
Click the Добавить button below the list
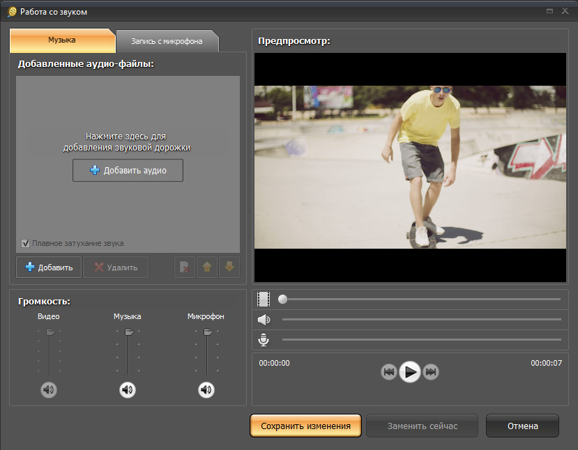pos(49,267)
